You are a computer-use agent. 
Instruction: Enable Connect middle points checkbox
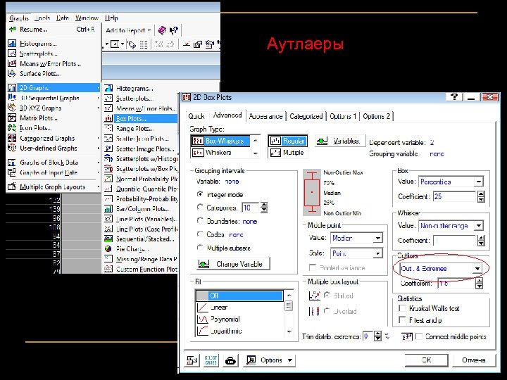(419, 336)
